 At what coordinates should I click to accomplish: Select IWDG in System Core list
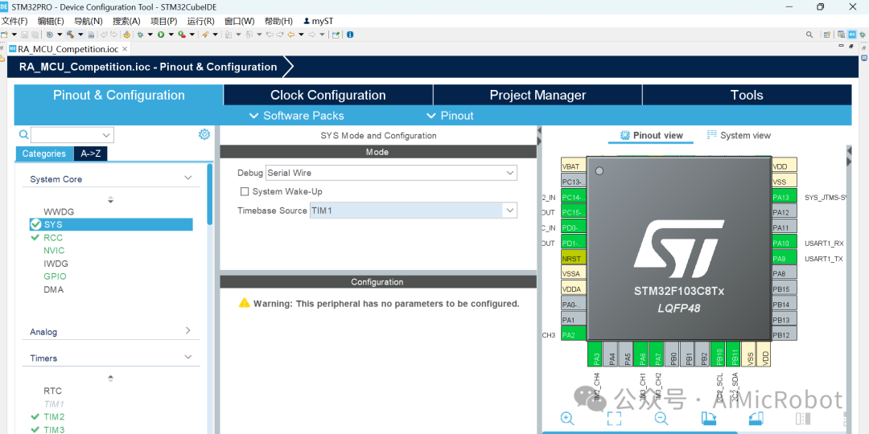click(56, 264)
